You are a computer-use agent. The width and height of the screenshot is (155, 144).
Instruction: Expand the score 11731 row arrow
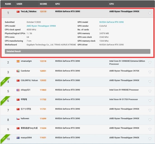150,110
